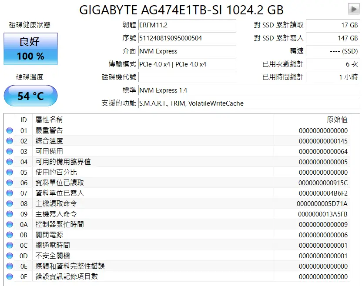This screenshot has height=286, width=362.
Task: Click the 良好 100 % health status button
Action: [x=30, y=48]
